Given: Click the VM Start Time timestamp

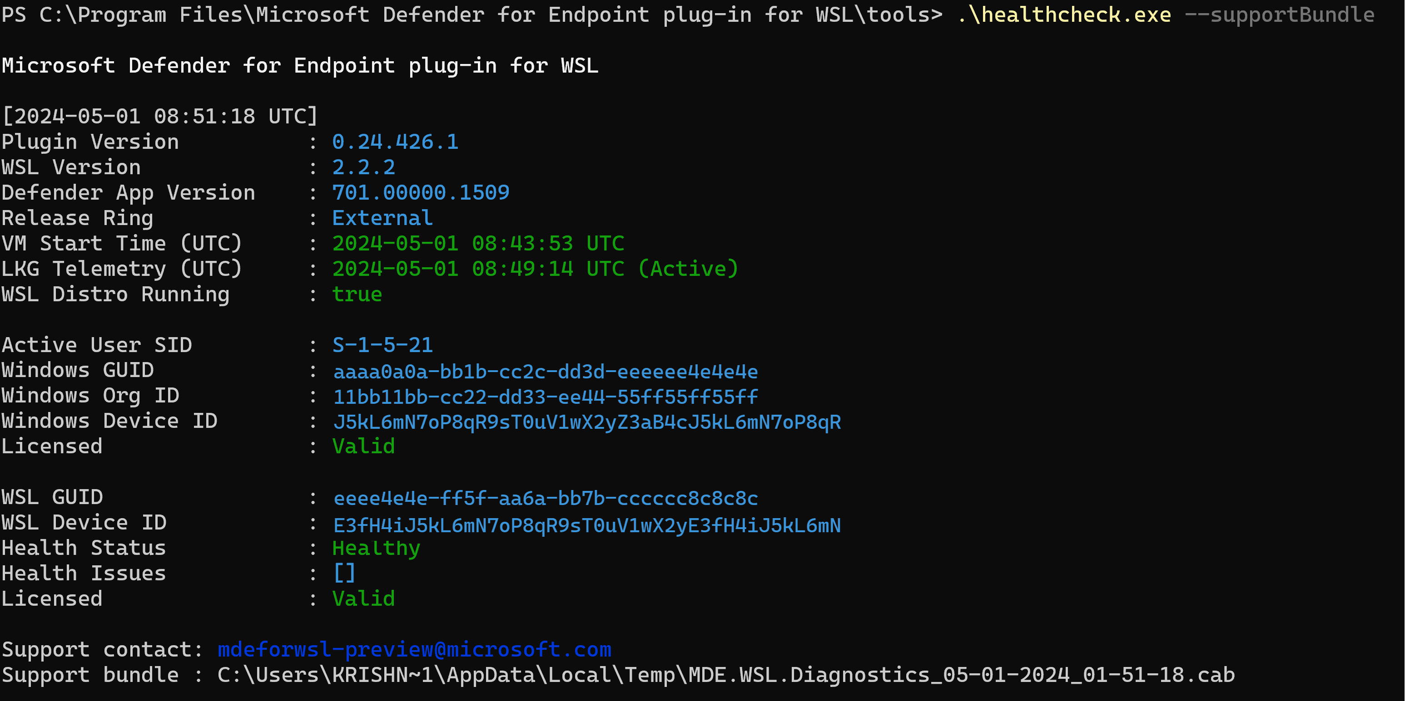Looking at the screenshot, I should 478,243.
